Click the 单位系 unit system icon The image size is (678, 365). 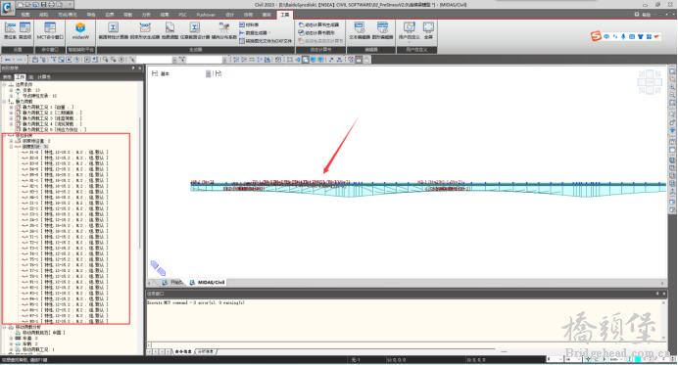(10, 30)
